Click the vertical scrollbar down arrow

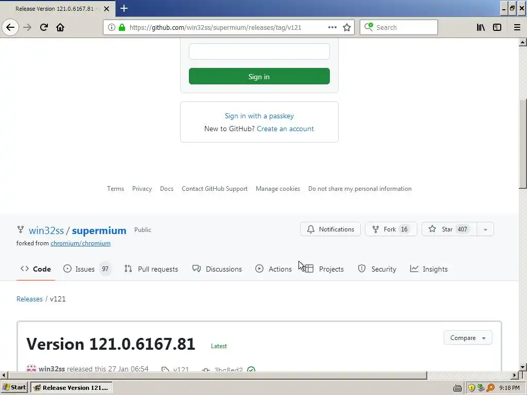coord(523,367)
